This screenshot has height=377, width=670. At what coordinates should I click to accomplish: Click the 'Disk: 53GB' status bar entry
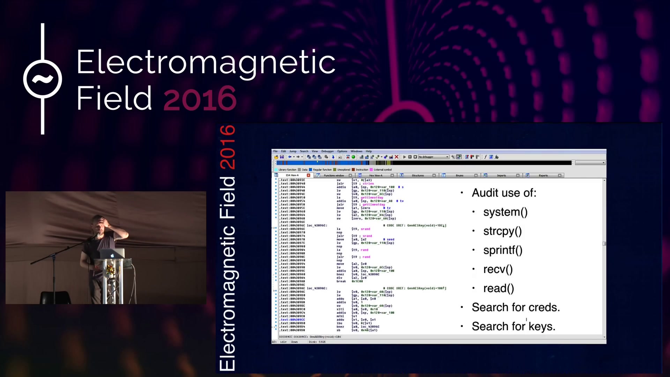click(317, 342)
